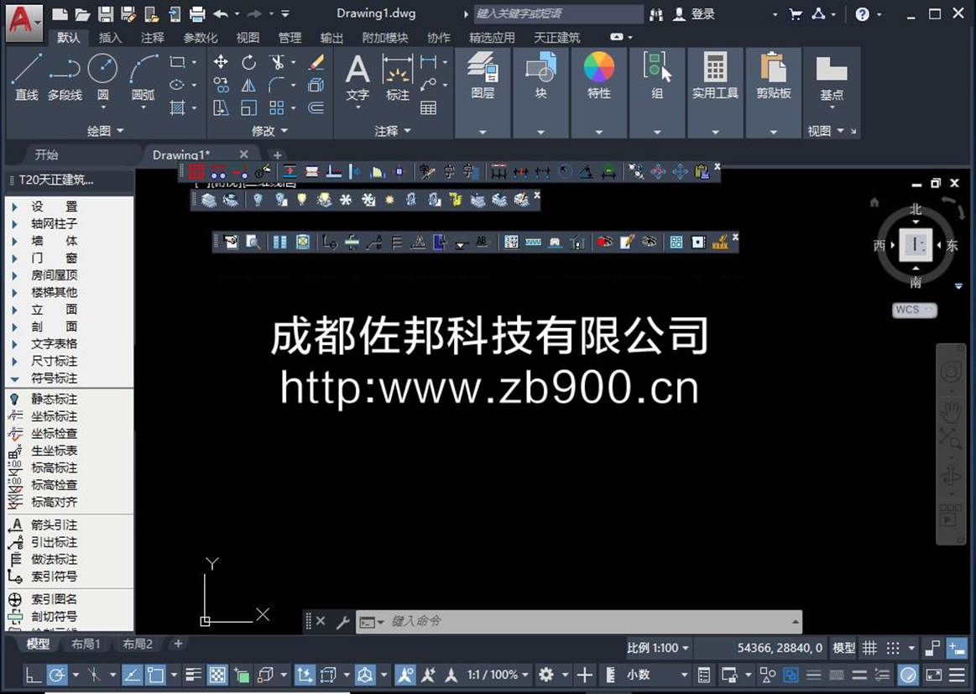Viewport: 976px width, 694px height.
Task: Toggle annotation visibility icon in status bar
Action: (405, 675)
